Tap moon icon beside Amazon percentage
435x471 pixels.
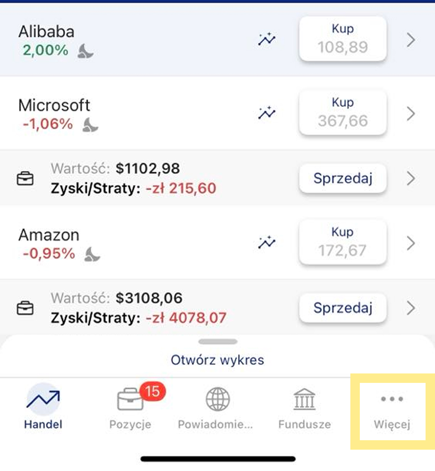[x=92, y=255]
